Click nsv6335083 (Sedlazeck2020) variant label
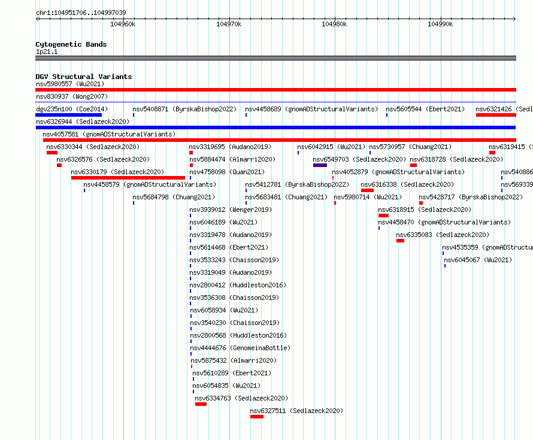The height and width of the screenshot is (440, 533). pos(443,235)
